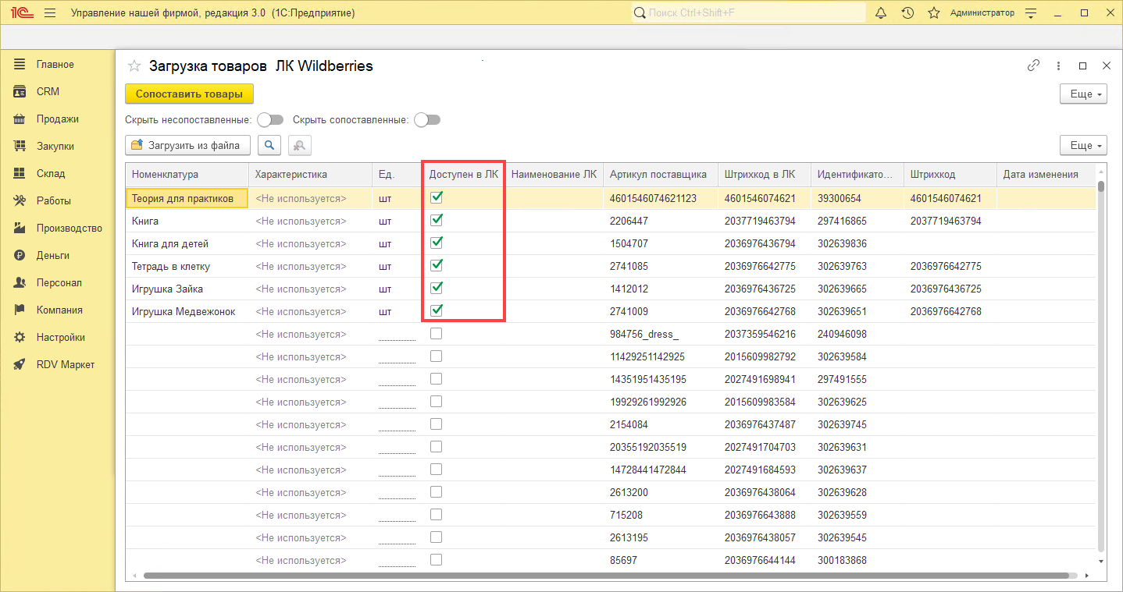This screenshot has width=1123, height=592.
Task: Uncheck Доступен в ЛК for Книга row
Action: (x=437, y=220)
